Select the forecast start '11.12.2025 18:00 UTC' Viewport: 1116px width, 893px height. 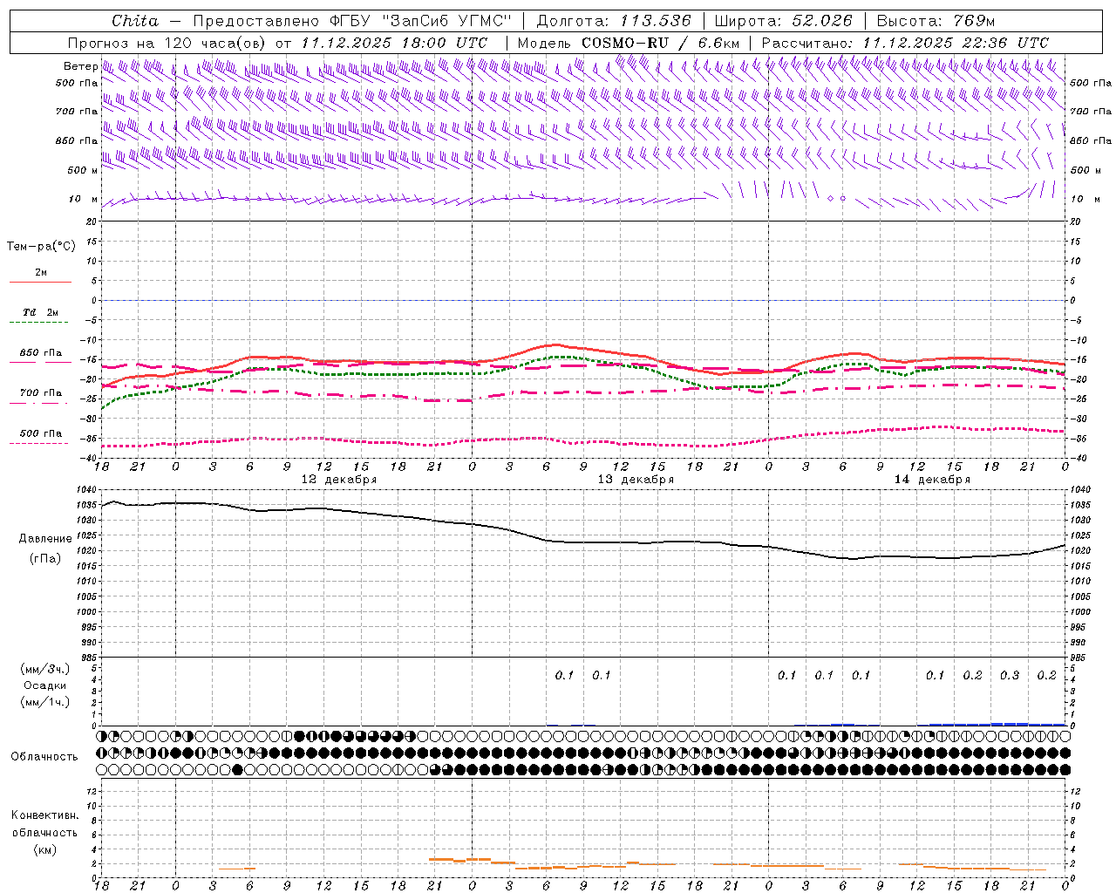point(396,43)
